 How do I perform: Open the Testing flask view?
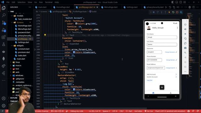tap(3, 44)
